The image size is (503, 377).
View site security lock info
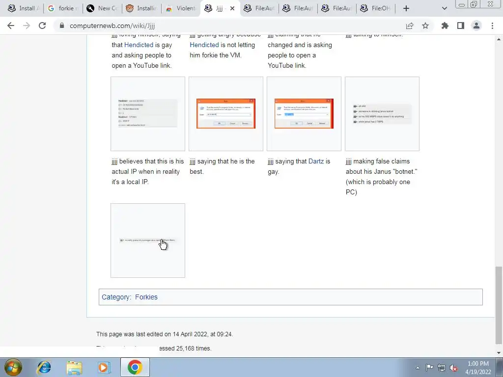tap(62, 26)
